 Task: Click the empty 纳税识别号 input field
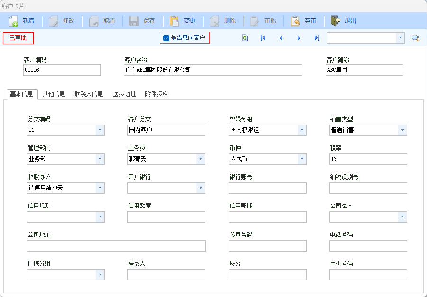[368, 188]
